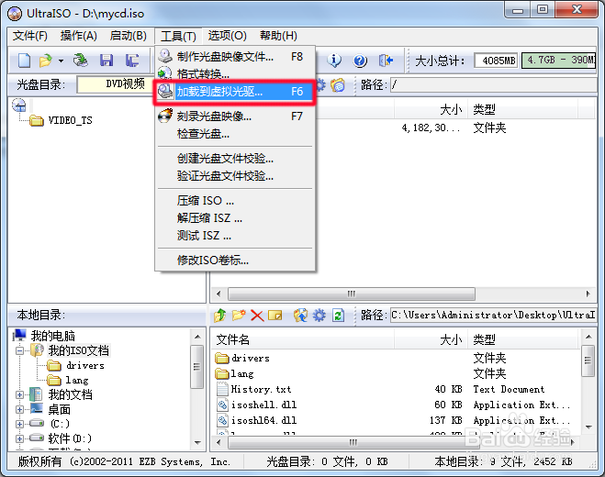Collapse the 我的ISO文档 tree node
This screenshot has height=477, width=605.
[19, 351]
